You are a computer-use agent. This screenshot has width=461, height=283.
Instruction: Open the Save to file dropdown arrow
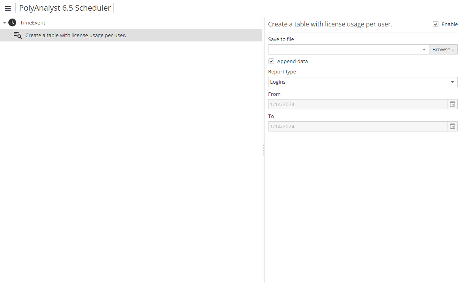424,49
